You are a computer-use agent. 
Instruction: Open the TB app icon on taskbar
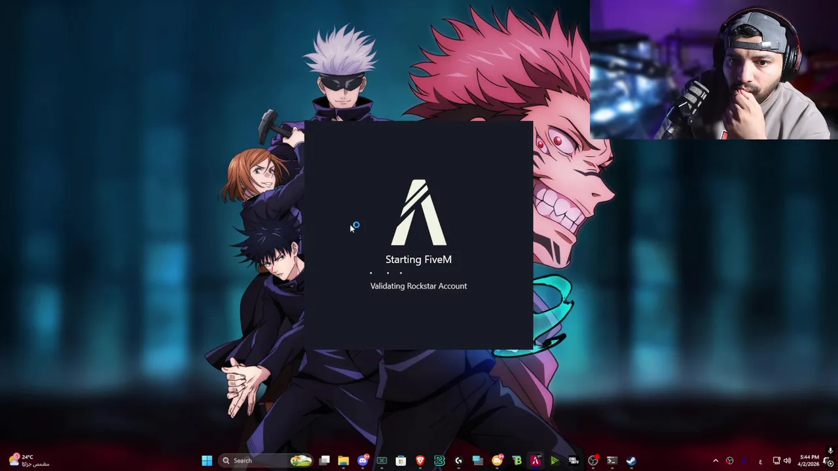click(x=517, y=461)
